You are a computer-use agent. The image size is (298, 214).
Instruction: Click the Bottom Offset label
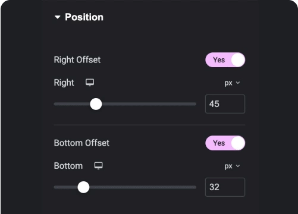81,143
